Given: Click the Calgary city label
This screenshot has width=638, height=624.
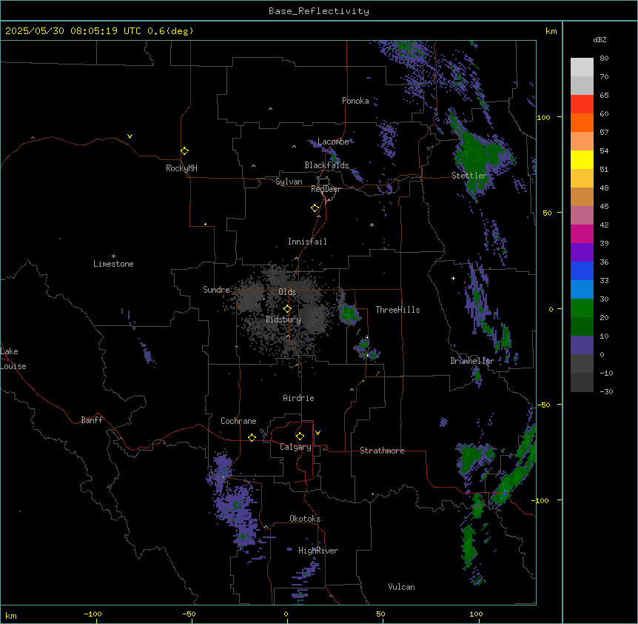Looking at the screenshot, I should (295, 447).
